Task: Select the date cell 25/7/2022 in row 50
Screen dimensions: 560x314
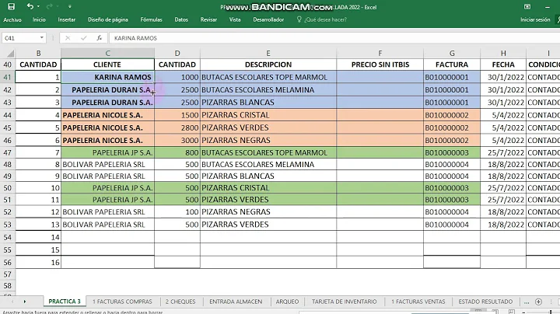Action: point(503,188)
